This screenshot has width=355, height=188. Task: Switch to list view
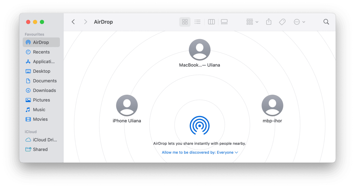(x=198, y=22)
